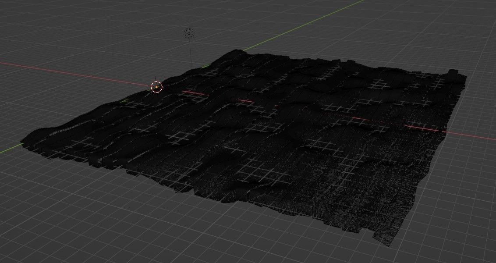The height and width of the screenshot is (263, 496).
Task: Select the light object above the origin
Action: tap(189, 33)
